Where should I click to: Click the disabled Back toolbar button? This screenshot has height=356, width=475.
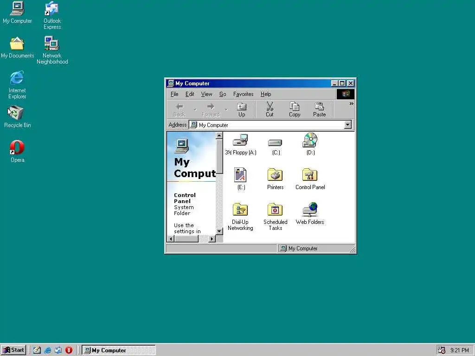click(x=180, y=109)
